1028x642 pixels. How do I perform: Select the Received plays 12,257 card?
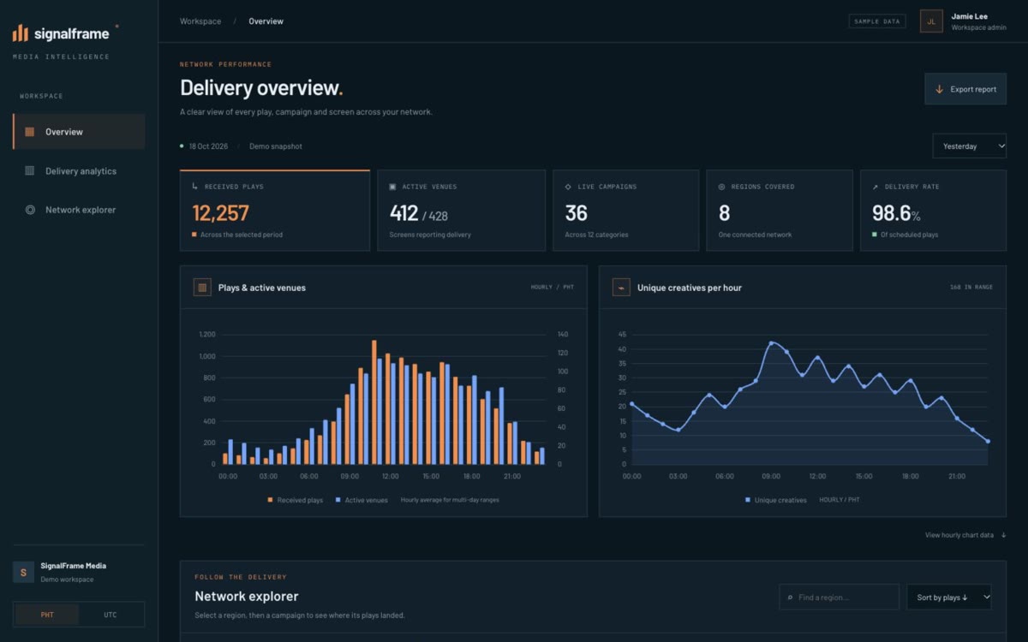tap(275, 211)
